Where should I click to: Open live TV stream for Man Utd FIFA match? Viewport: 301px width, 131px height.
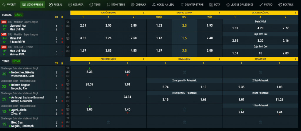click(68, 51)
